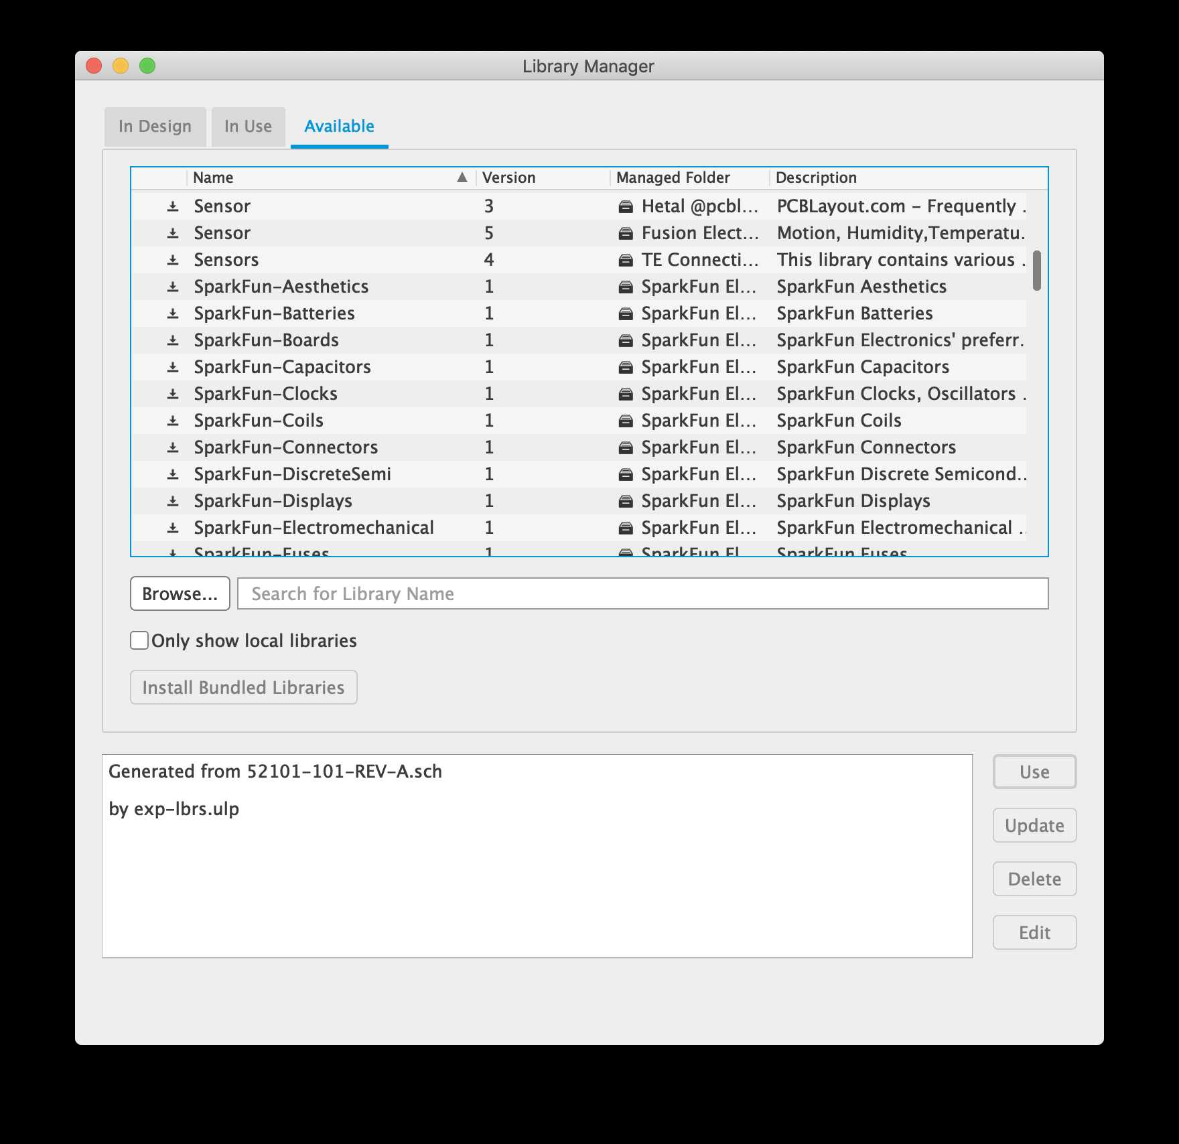Click download icon for Sensor version 3 row
Screen dimensions: 1179x1144
coord(173,206)
